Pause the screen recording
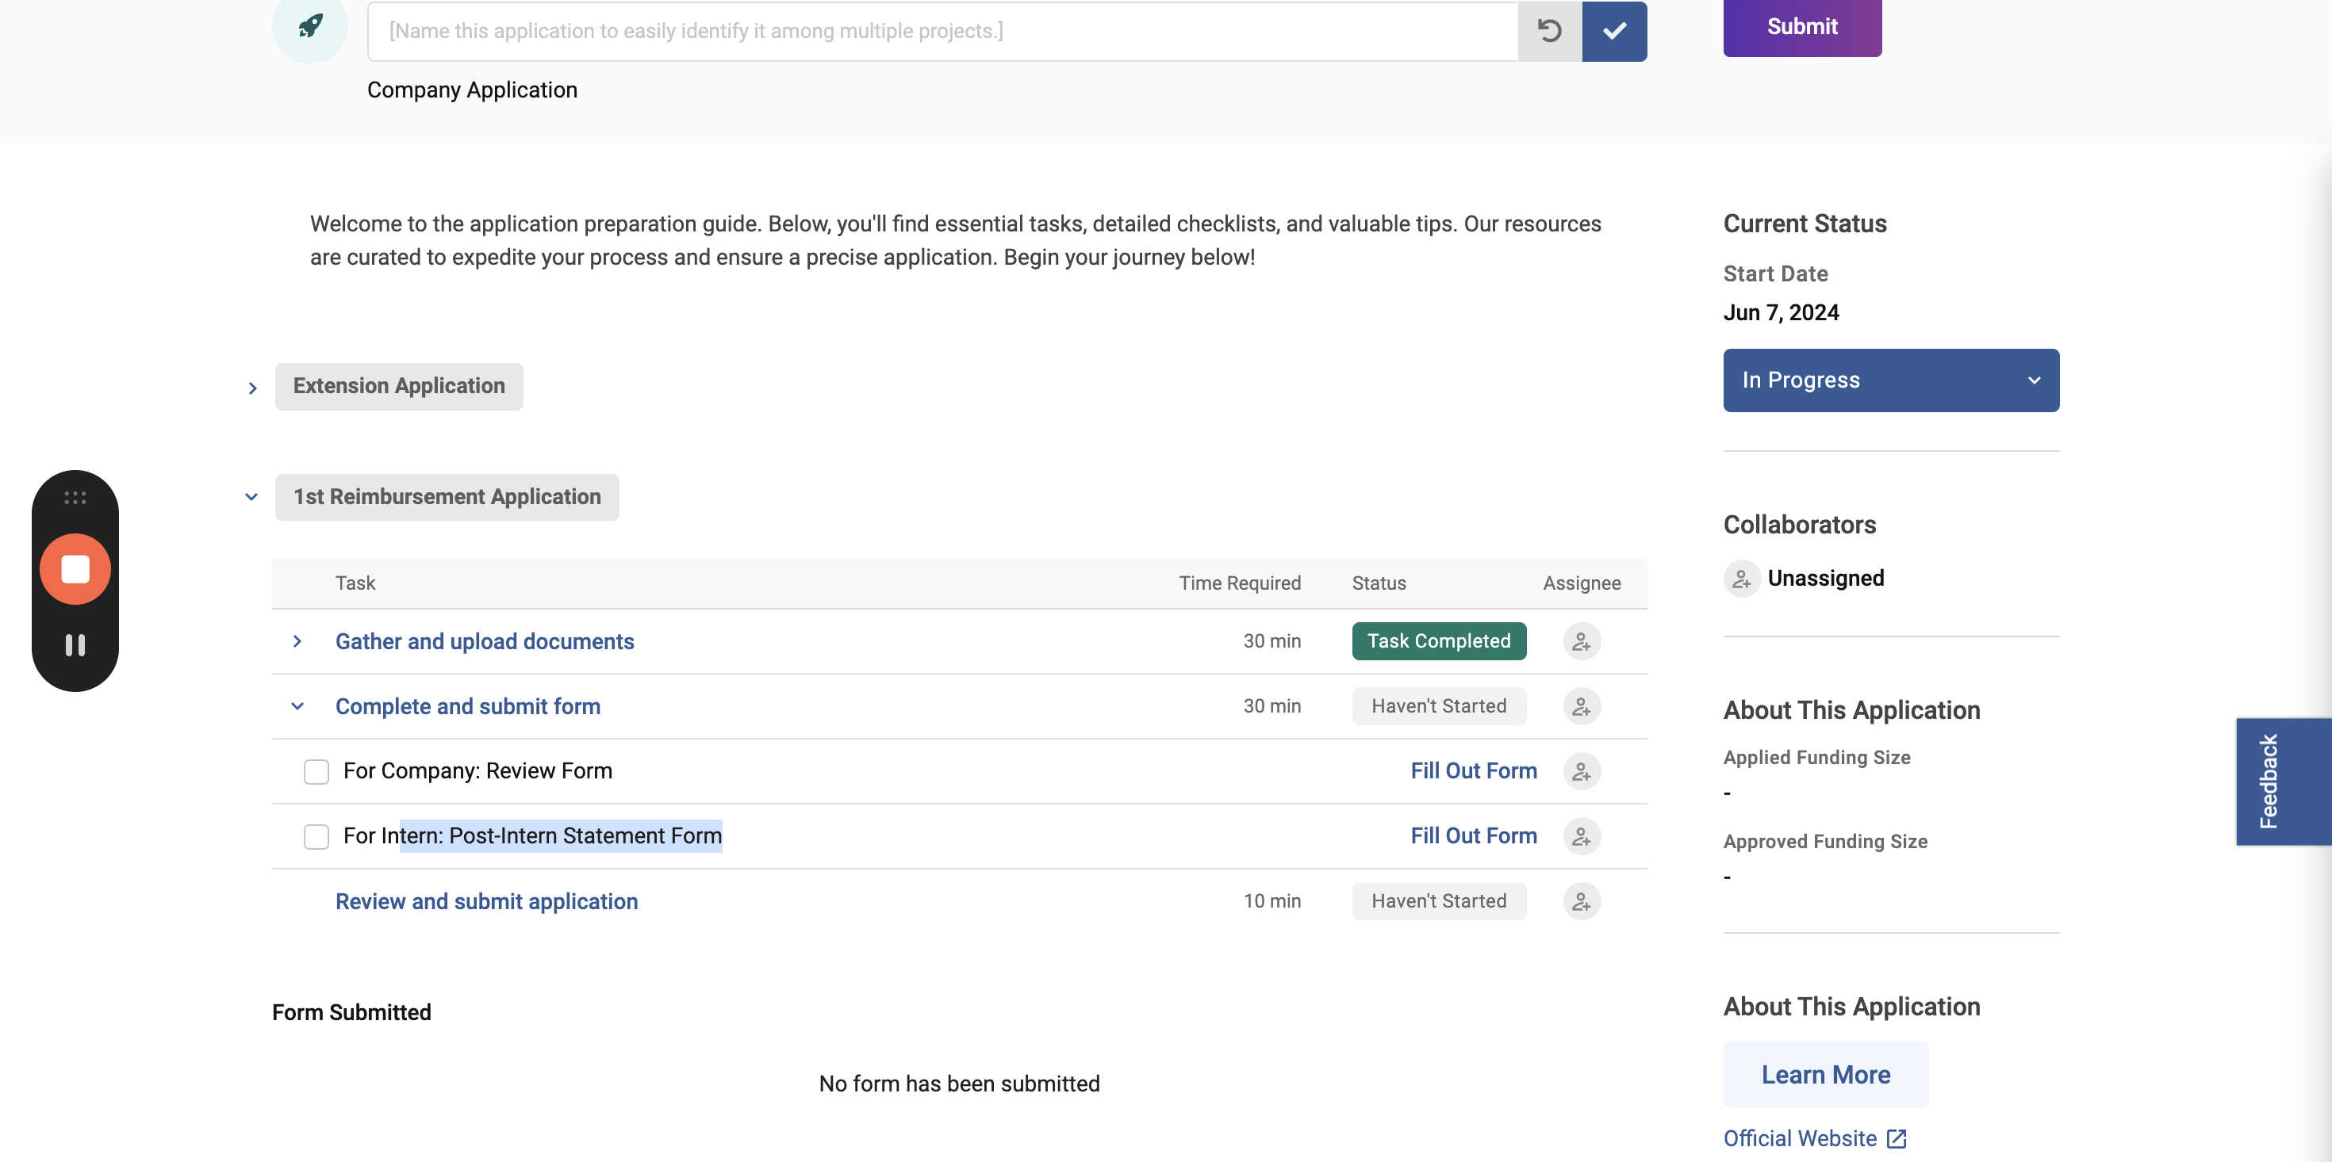Image resolution: width=2332 pixels, height=1162 pixels. [x=75, y=645]
